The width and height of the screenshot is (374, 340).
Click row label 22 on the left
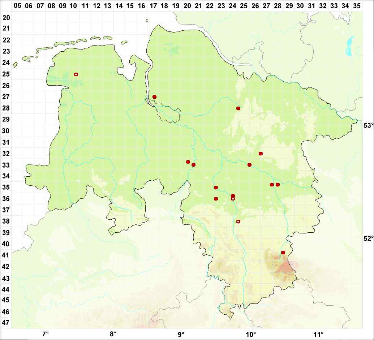pyautogui.click(x=6, y=40)
